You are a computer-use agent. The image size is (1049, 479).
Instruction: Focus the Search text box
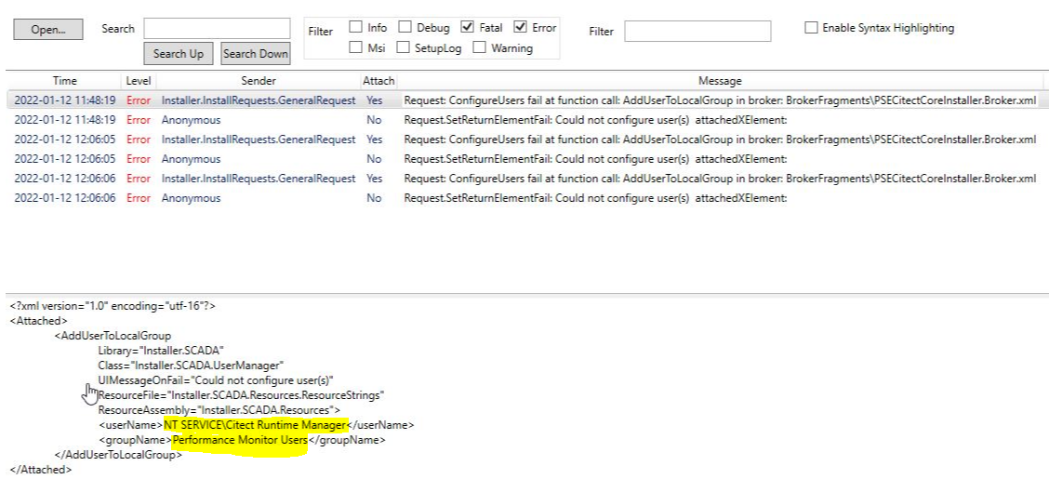pyautogui.click(x=217, y=28)
